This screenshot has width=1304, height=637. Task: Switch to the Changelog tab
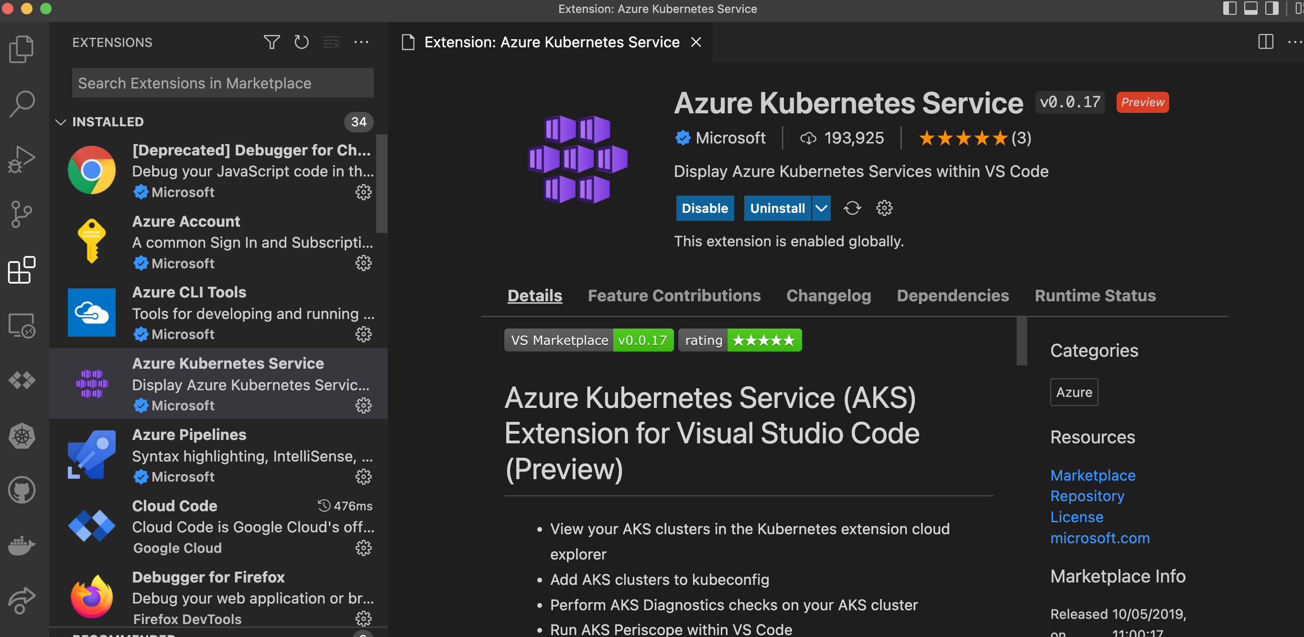point(828,295)
